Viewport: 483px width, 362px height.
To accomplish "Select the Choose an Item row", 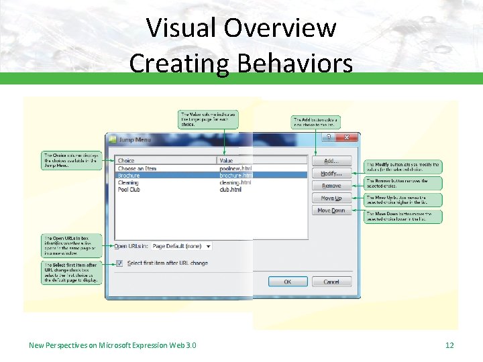I will pos(211,168).
